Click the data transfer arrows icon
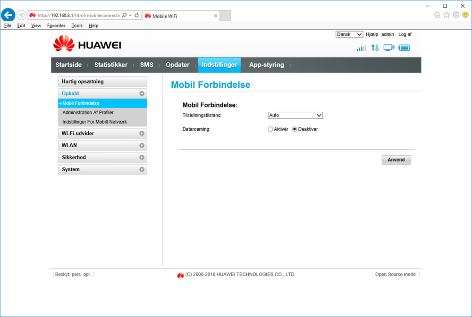Image resolution: width=472 pixels, height=317 pixels. point(375,48)
